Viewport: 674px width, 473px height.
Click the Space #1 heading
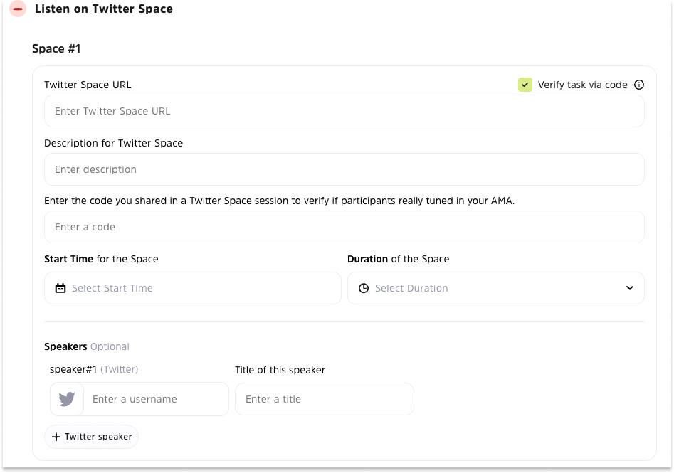click(x=56, y=48)
